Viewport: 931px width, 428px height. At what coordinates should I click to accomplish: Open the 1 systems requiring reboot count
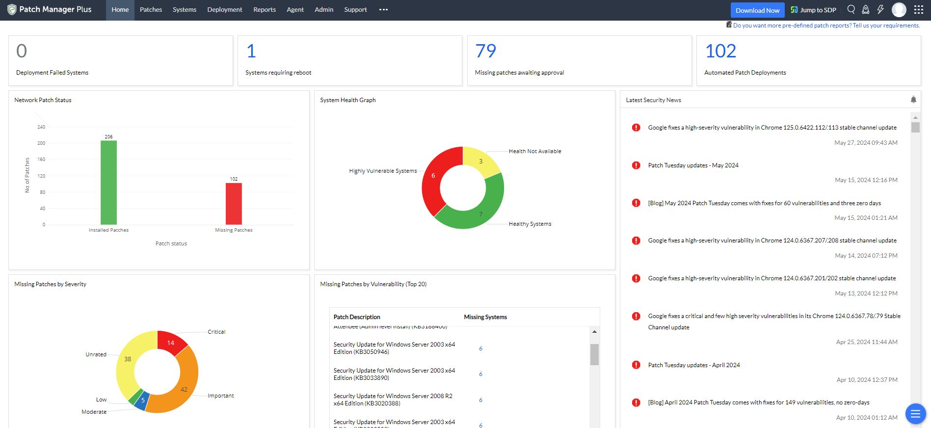(251, 51)
